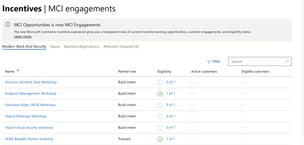Viewport: 304px width, 145px height.
Task: Click the funnel Filter icon
Action: click(x=209, y=62)
